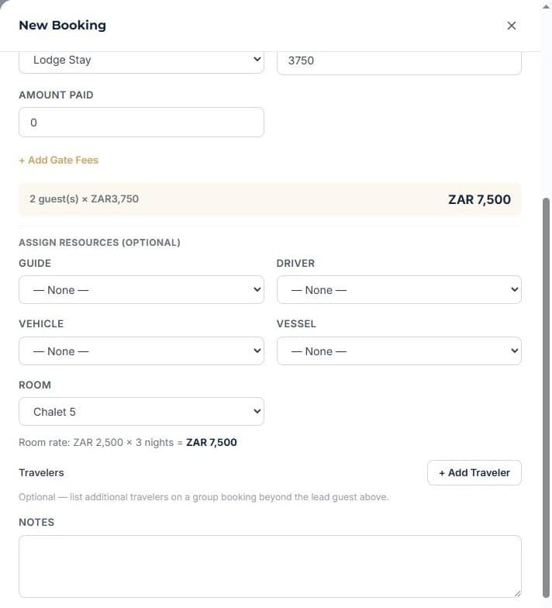The image size is (552, 608).
Task: Open the Driver dropdown
Action: (398, 290)
